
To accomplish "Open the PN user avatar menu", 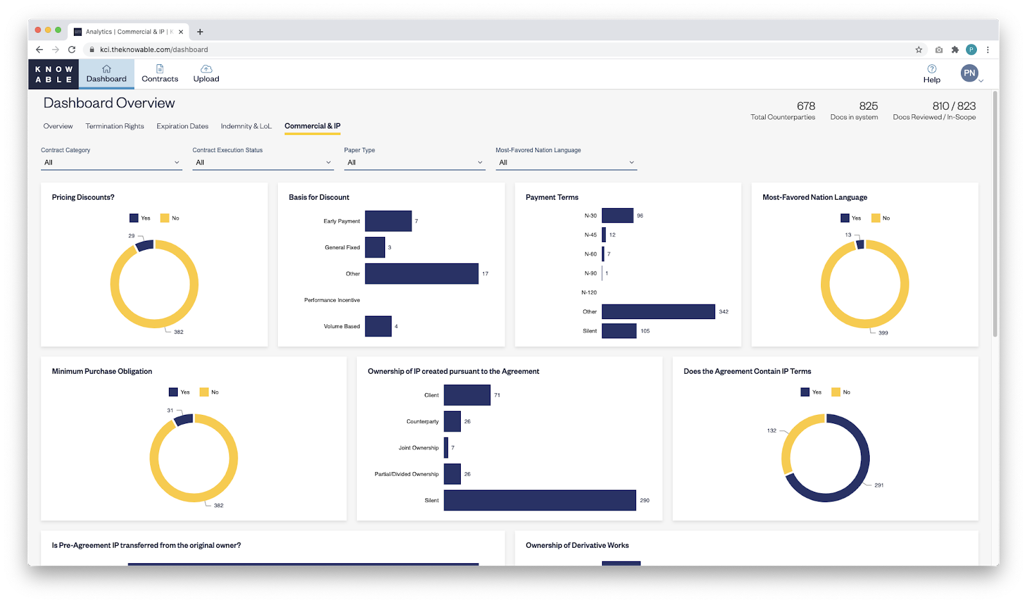I will pos(969,73).
